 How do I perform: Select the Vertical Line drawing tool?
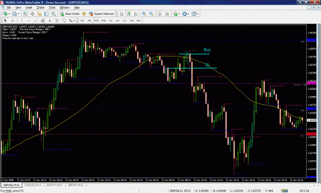(22, 21)
